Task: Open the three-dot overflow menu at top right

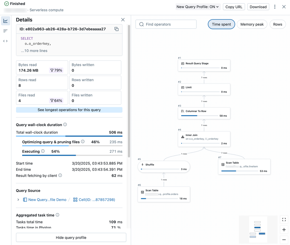Action: pyautogui.click(x=275, y=7)
